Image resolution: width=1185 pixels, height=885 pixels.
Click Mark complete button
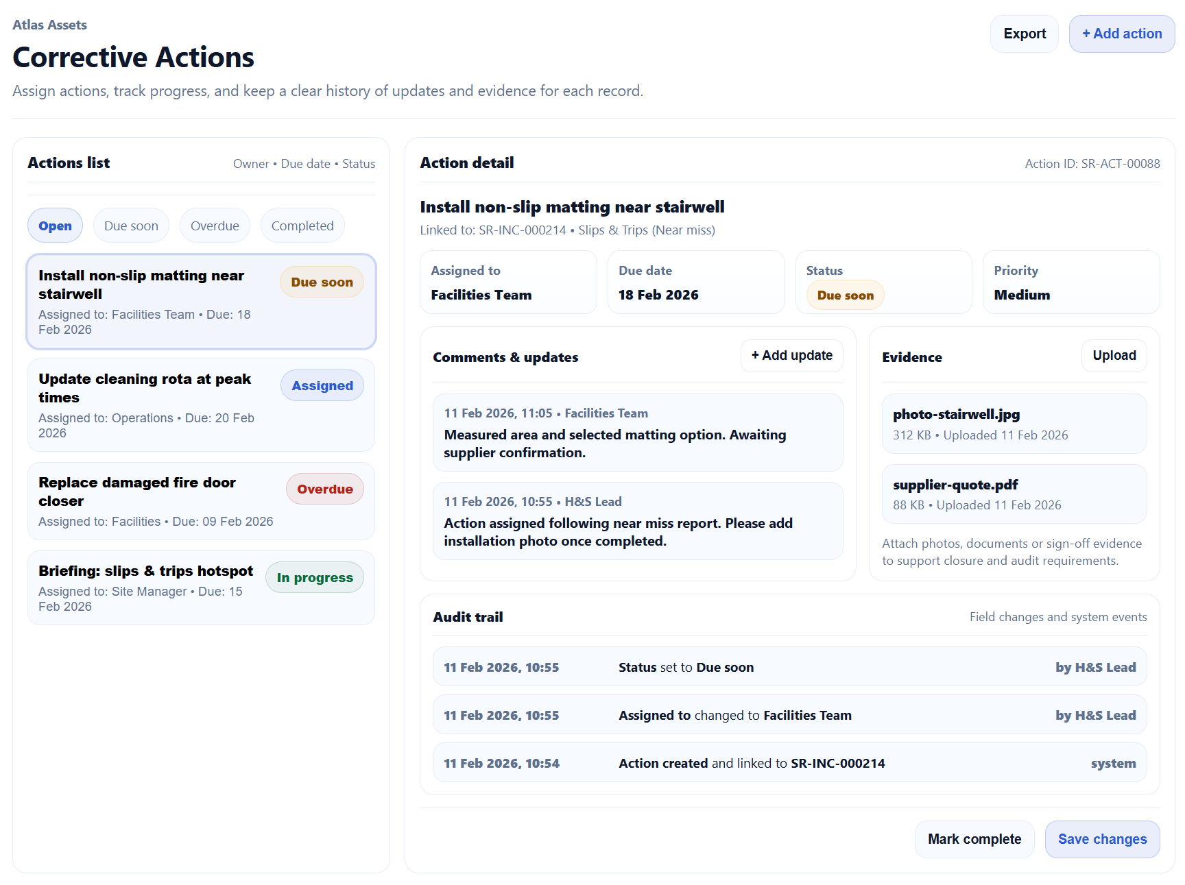[974, 839]
